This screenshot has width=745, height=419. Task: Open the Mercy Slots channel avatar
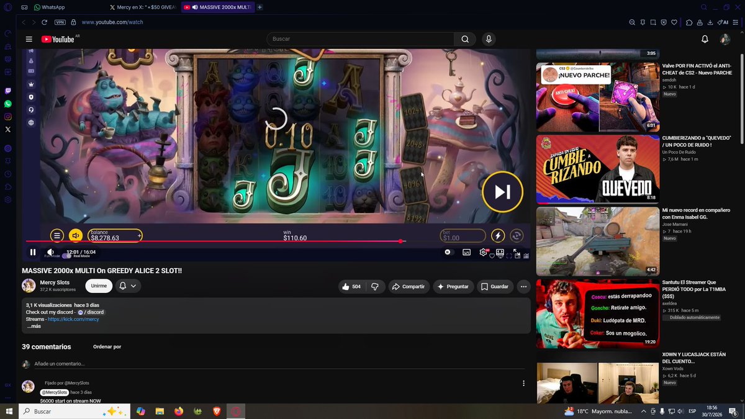pyautogui.click(x=29, y=286)
